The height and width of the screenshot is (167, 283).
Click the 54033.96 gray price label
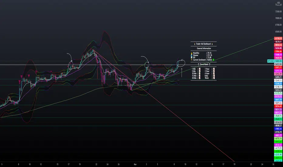point(278,64)
